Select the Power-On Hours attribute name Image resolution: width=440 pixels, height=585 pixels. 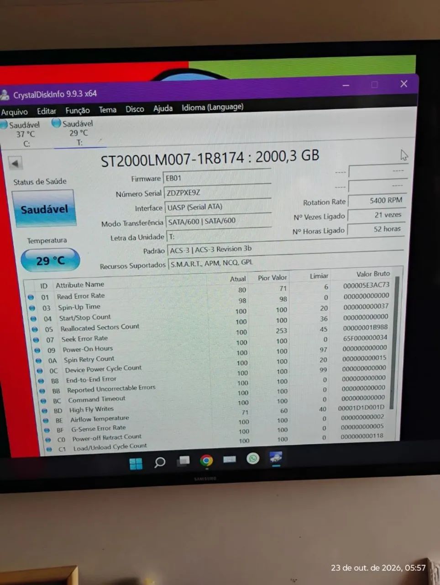(88, 349)
